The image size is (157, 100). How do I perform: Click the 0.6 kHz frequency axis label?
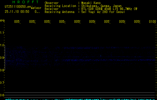coord(2,95)
